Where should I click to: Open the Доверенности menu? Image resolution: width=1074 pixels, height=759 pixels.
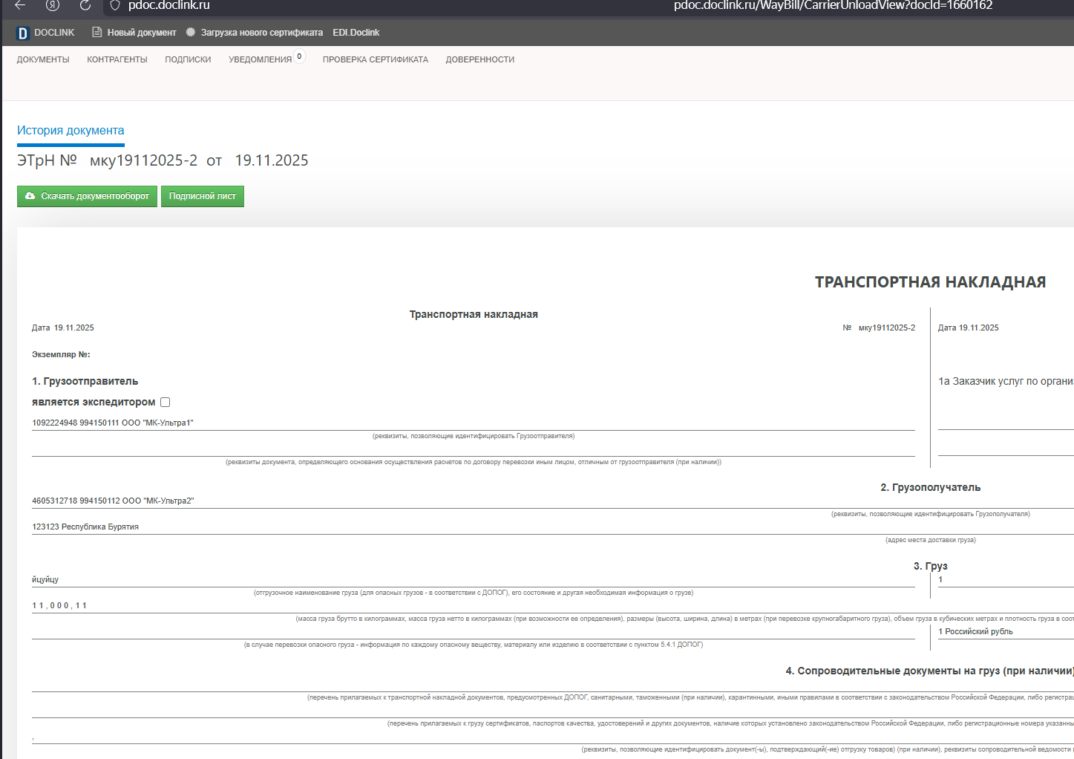tap(480, 59)
